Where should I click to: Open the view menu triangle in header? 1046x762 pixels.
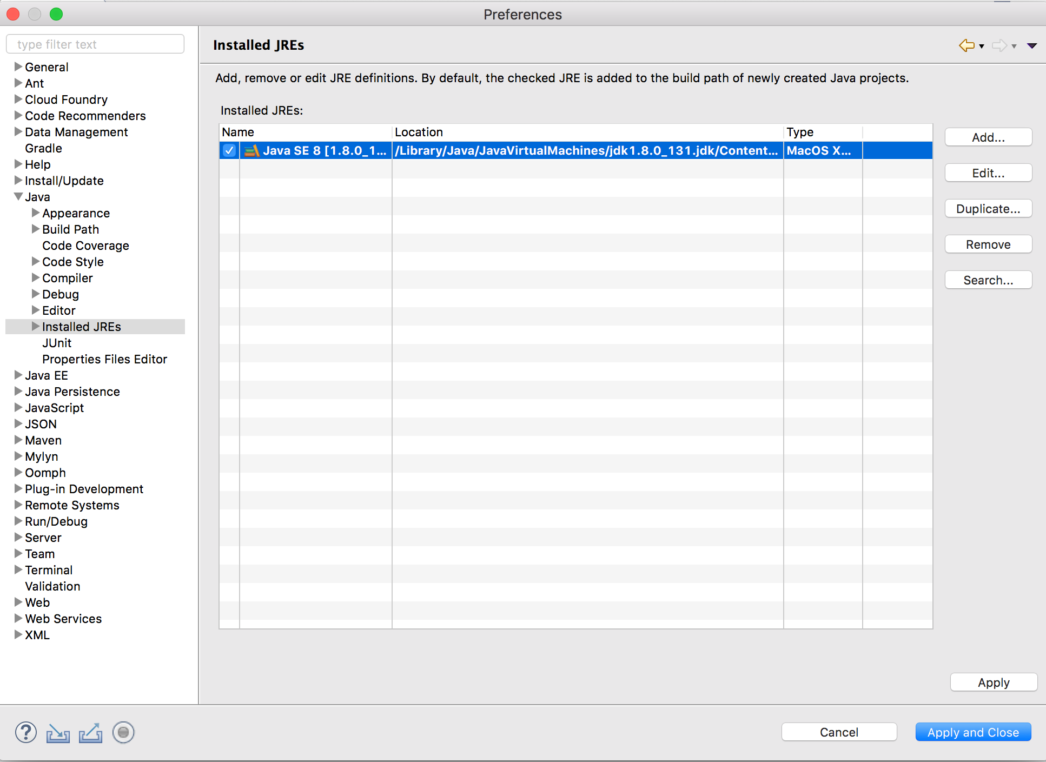click(1032, 46)
